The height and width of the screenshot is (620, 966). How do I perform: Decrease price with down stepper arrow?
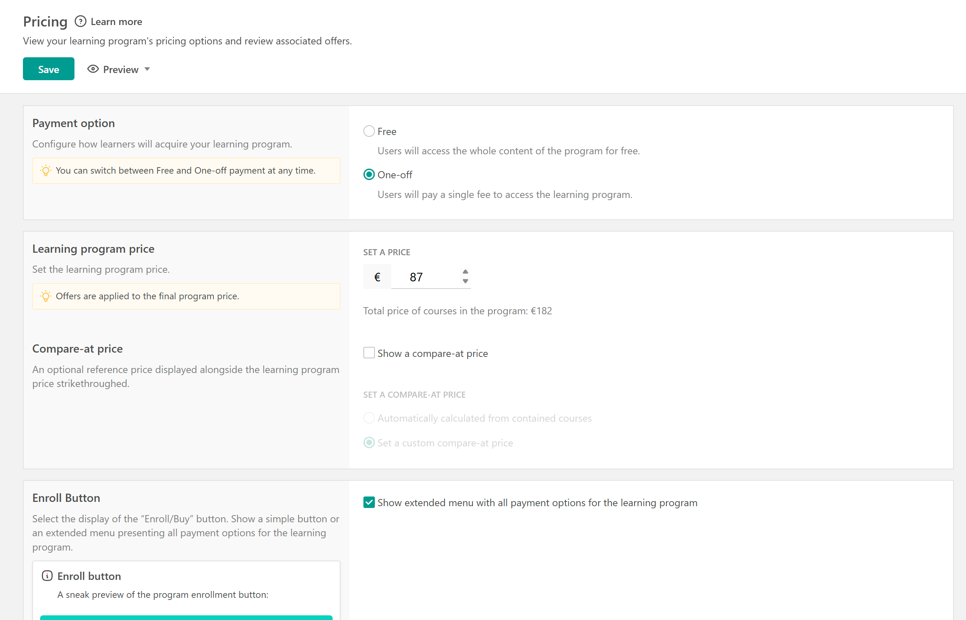click(x=465, y=281)
